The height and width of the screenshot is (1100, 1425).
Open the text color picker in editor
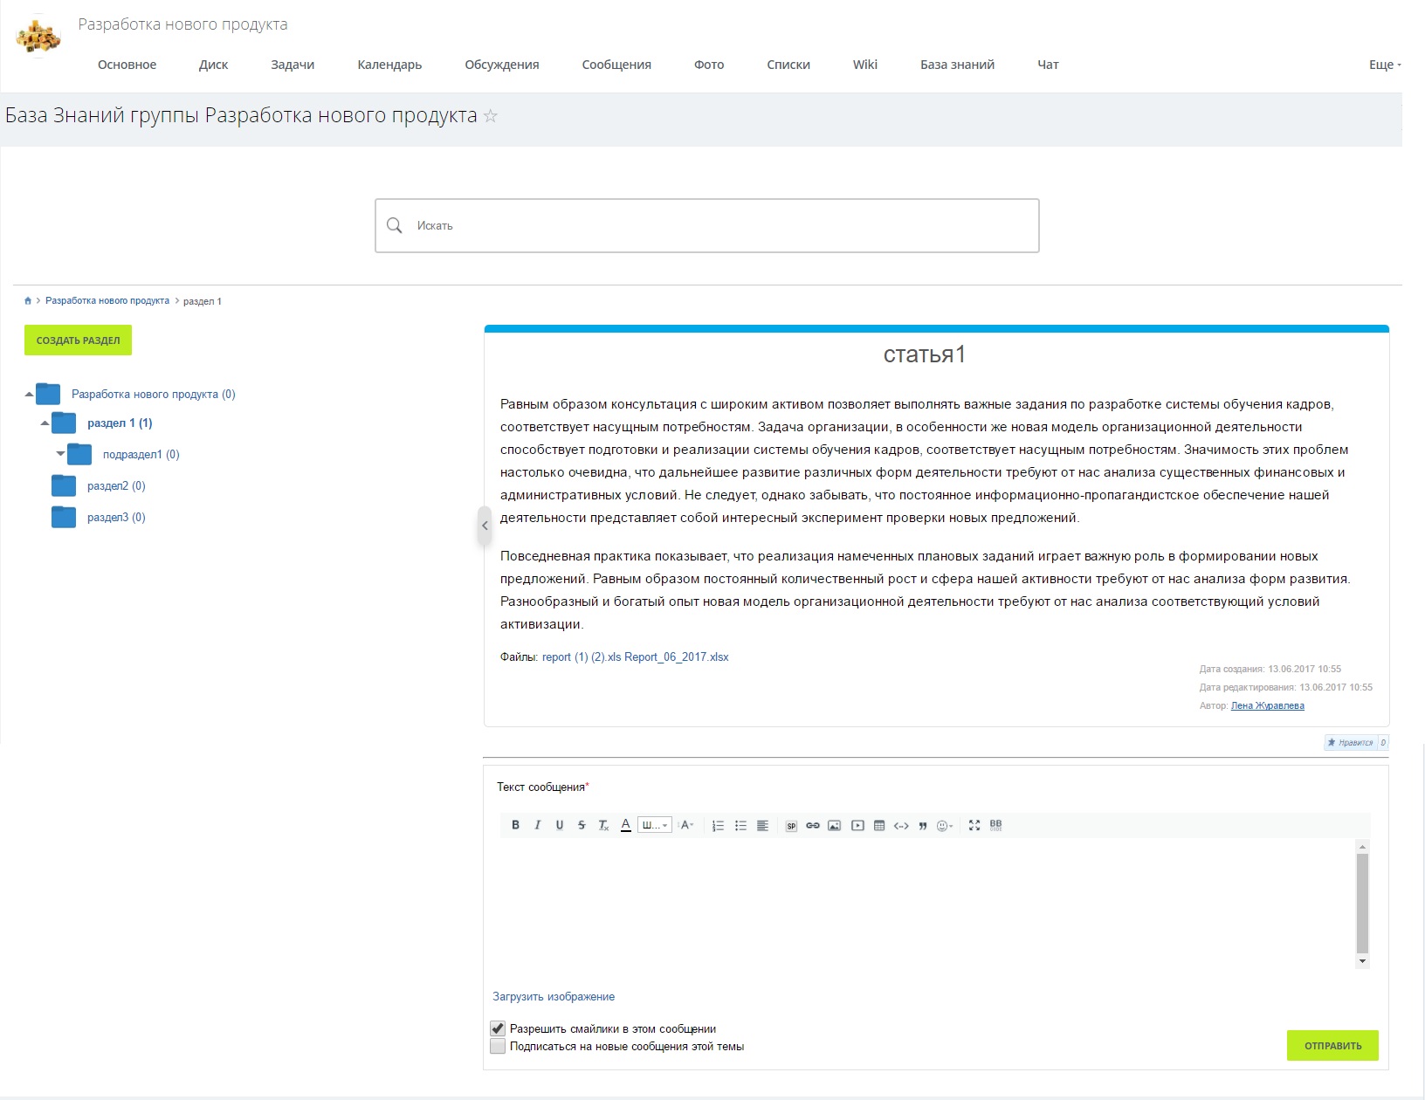coord(626,825)
